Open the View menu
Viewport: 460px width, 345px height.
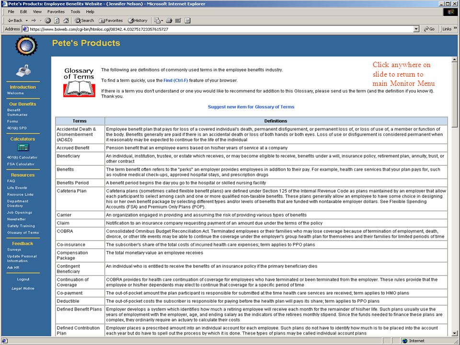click(37, 11)
